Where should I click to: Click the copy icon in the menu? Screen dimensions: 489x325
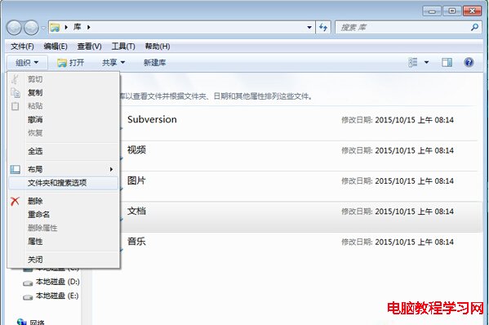pos(16,92)
